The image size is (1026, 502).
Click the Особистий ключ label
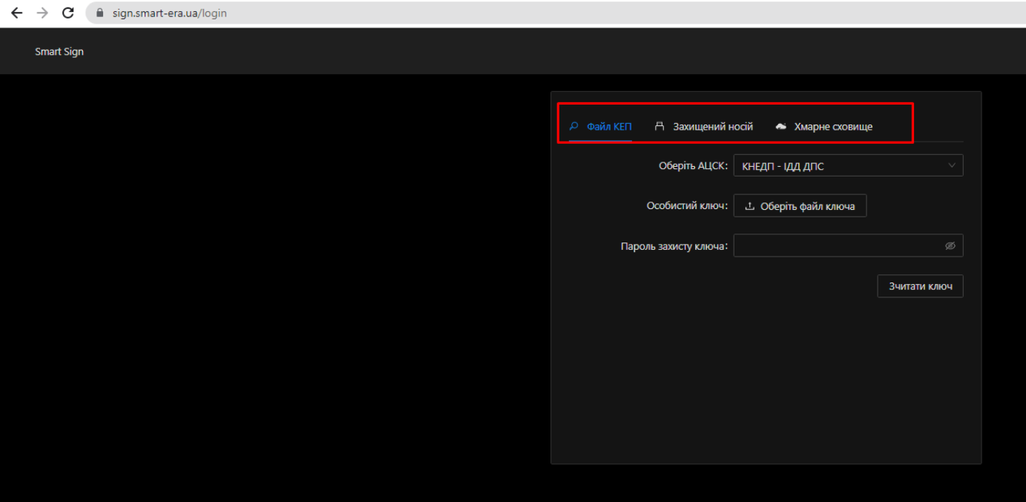click(686, 206)
